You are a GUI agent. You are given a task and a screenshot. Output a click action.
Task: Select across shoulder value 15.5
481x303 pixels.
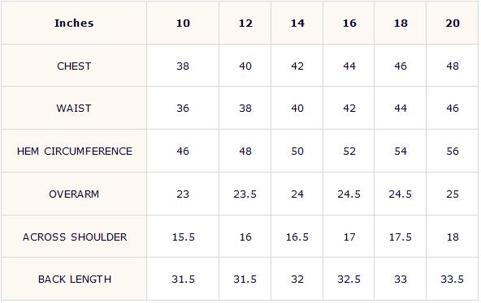coord(183,237)
